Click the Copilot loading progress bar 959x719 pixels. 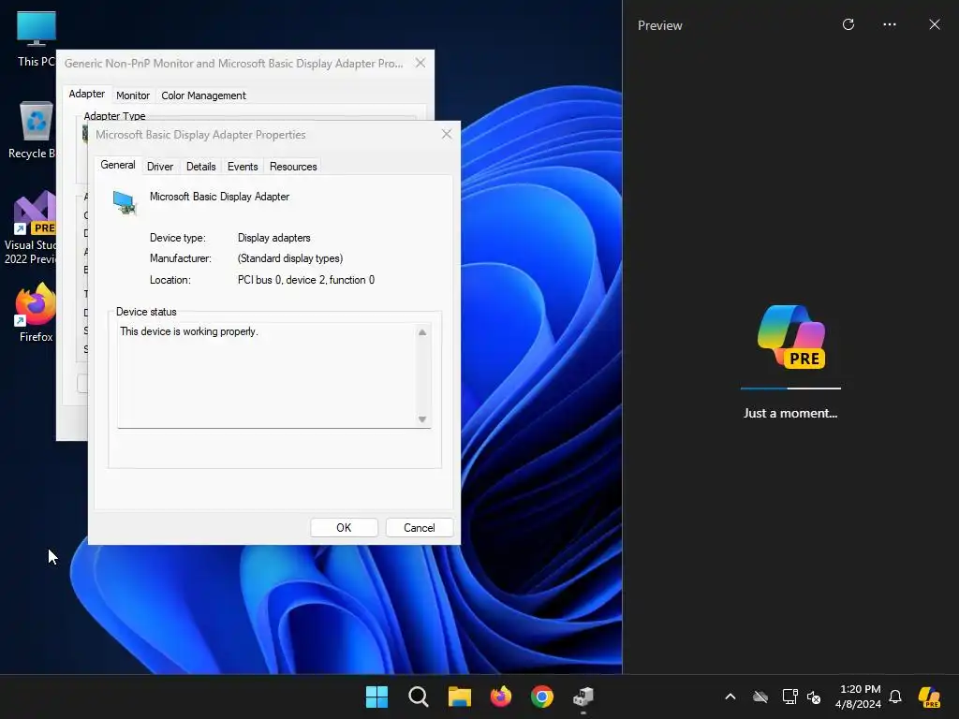pyautogui.click(x=790, y=389)
